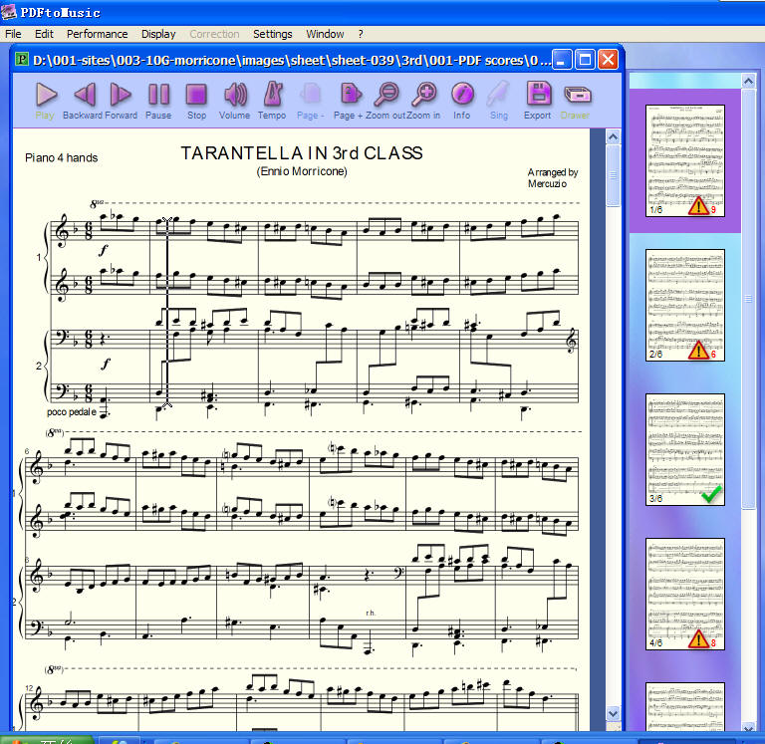Select page 2/6 thumbnail

pos(685,305)
